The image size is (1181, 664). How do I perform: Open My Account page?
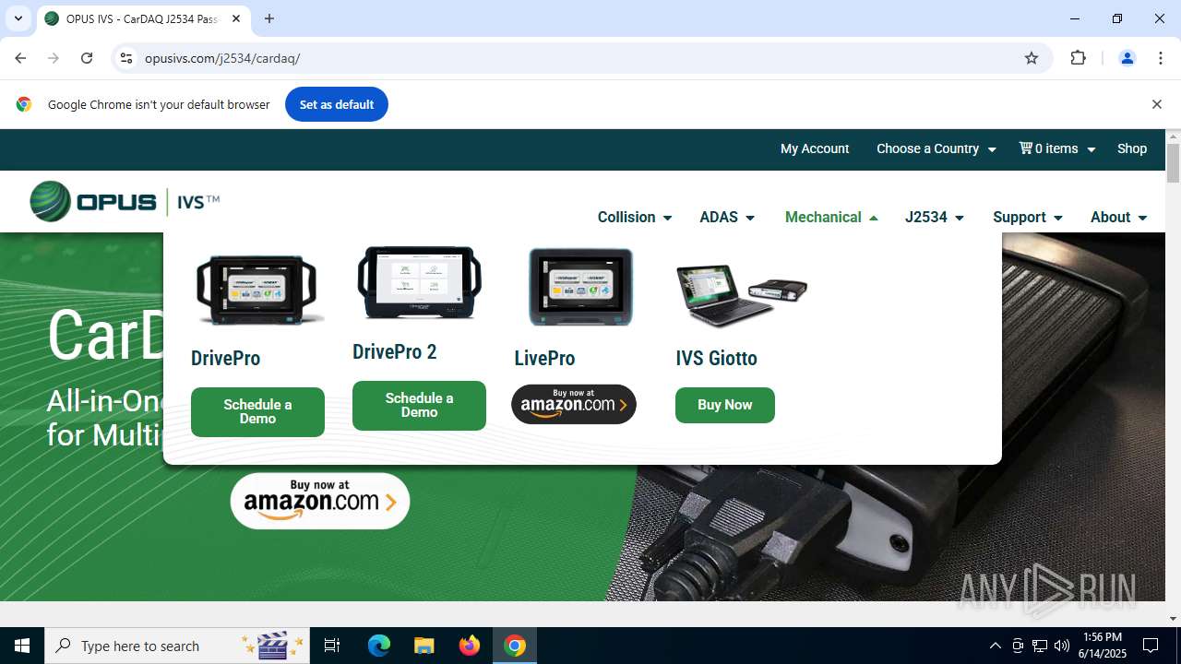tap(815, 148)
